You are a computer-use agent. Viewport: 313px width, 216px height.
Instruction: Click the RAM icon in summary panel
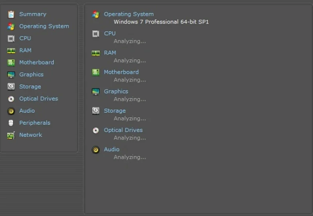[x=96, y=53]
